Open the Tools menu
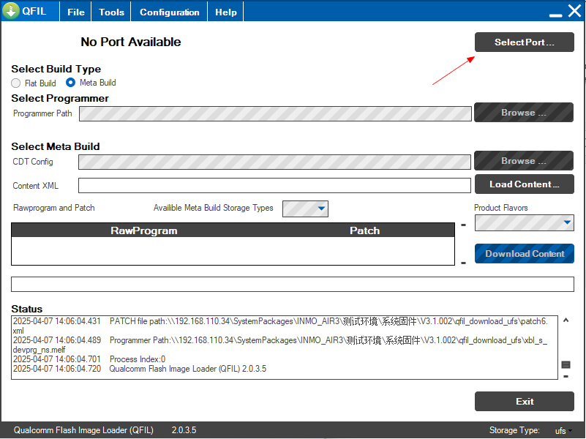The height and width of the screenshot is (439, 586). (111, 12)
